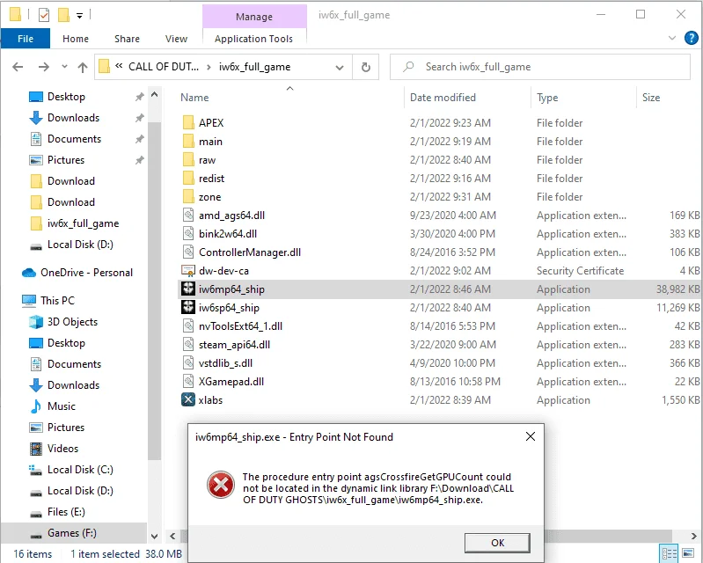The width and height of the screenshot is (703, 563).
Task: Switch to the Share ribbon tab
Action: coord(127,39)
